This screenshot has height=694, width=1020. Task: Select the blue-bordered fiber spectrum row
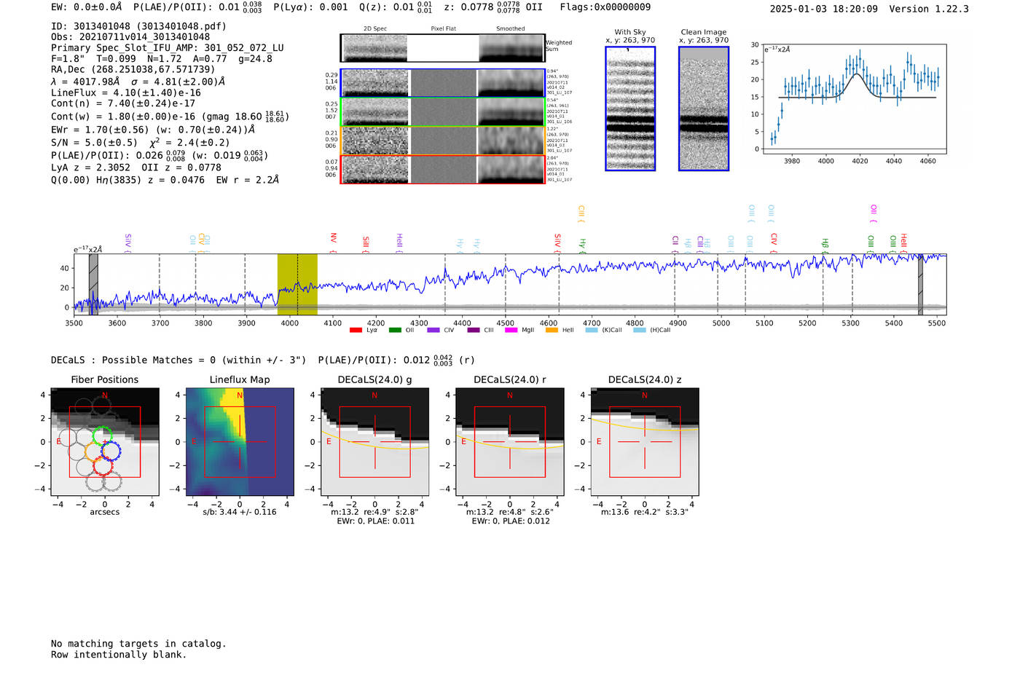[x=442, y=83]
